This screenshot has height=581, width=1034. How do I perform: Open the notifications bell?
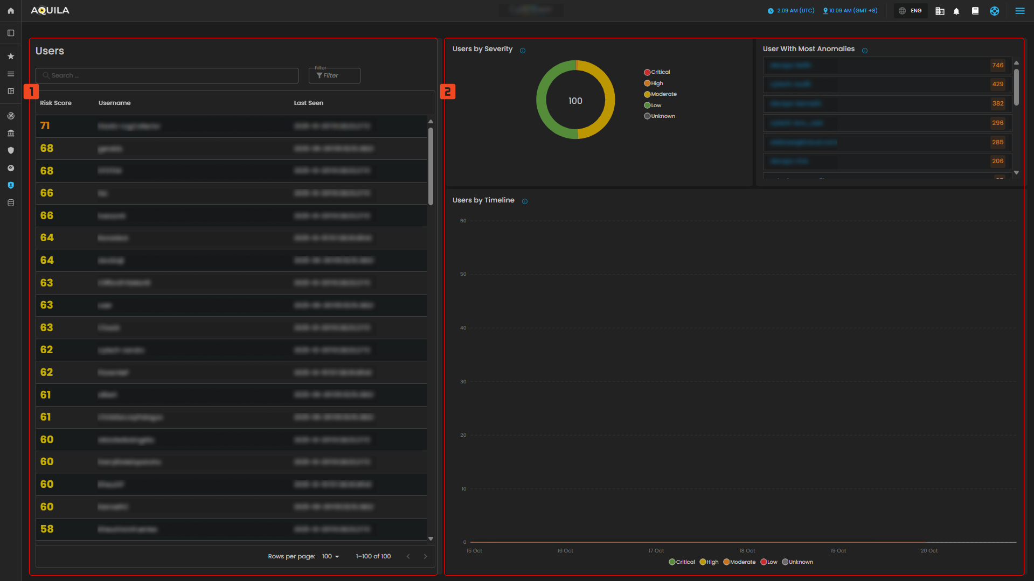pos(956,11)
